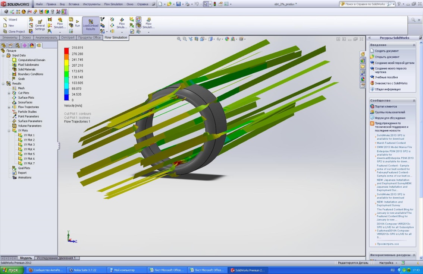This screenshot has width=423, height=274.
Task: Click the Windows пуск start button
Action: [12, 270]
